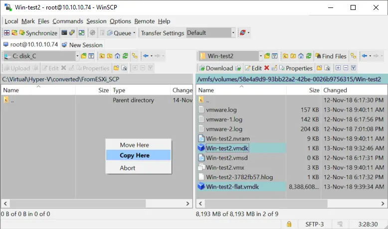Open Preferences gear icon
Image resolution: width=388 pixels, height=229 pixels.
click(x=93, y=33)
